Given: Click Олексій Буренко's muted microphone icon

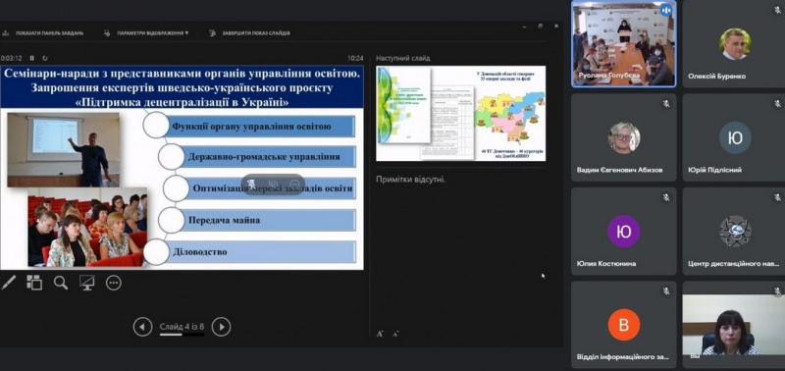Looking at the screenshot, I should [x=777, y=10].
